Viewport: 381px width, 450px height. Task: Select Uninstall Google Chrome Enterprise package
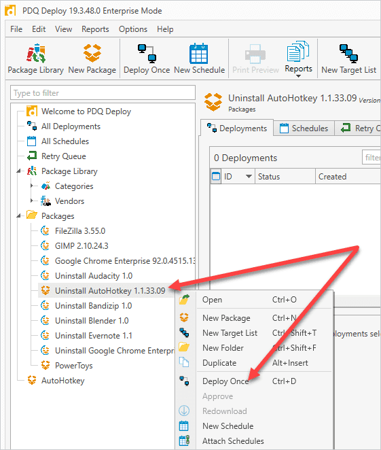tap(114, 350)
